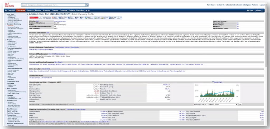
Task: Click the settings gear in navigation bar
Action: click(89, 10)
